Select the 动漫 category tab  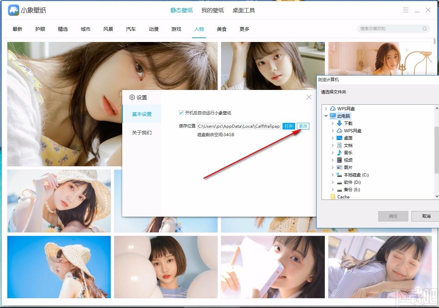coord(153,29)
